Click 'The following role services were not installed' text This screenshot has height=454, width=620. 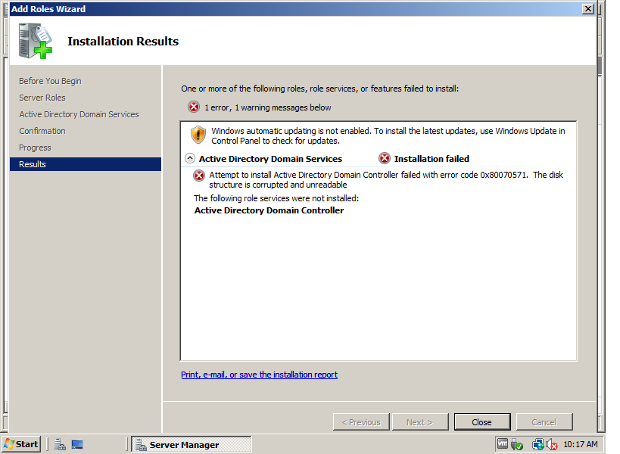tap(276, 198)
